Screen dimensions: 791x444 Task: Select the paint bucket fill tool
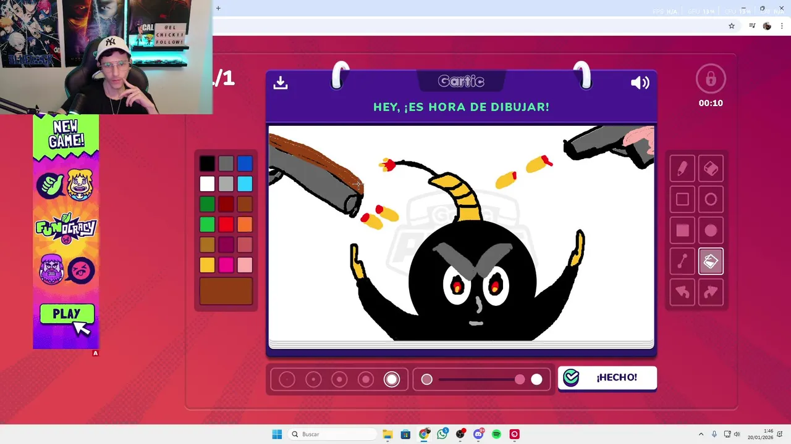click(711, 261)
